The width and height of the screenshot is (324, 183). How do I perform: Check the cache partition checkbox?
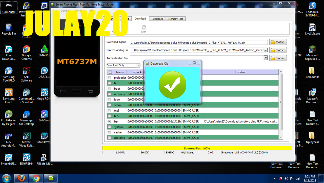(x=109, y=132)
